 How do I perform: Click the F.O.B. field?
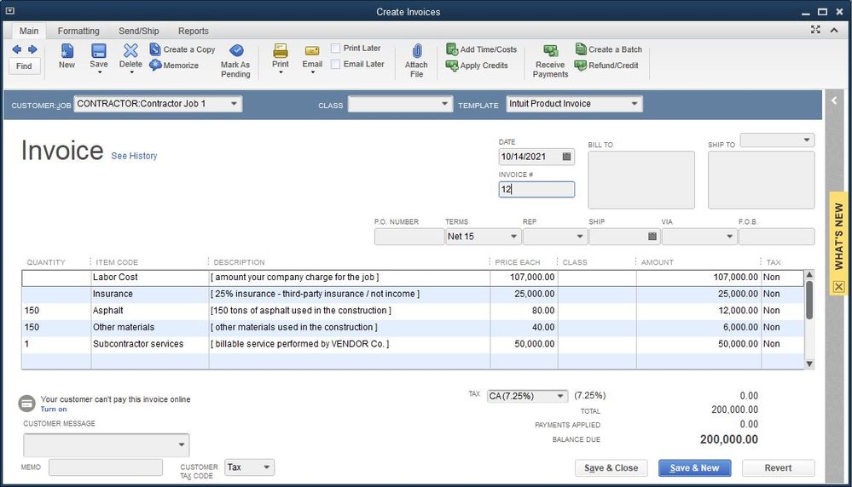coord(776,237)
